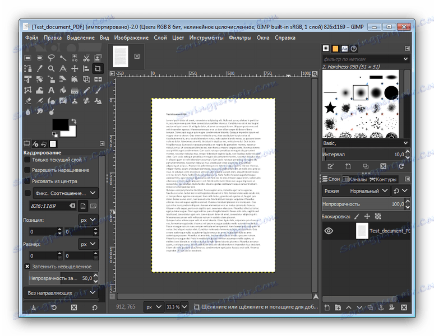Screen dimensions: 434x336
Task: Expand the 'Без направляющих' guides dropdown
Action: pos(61,292)
